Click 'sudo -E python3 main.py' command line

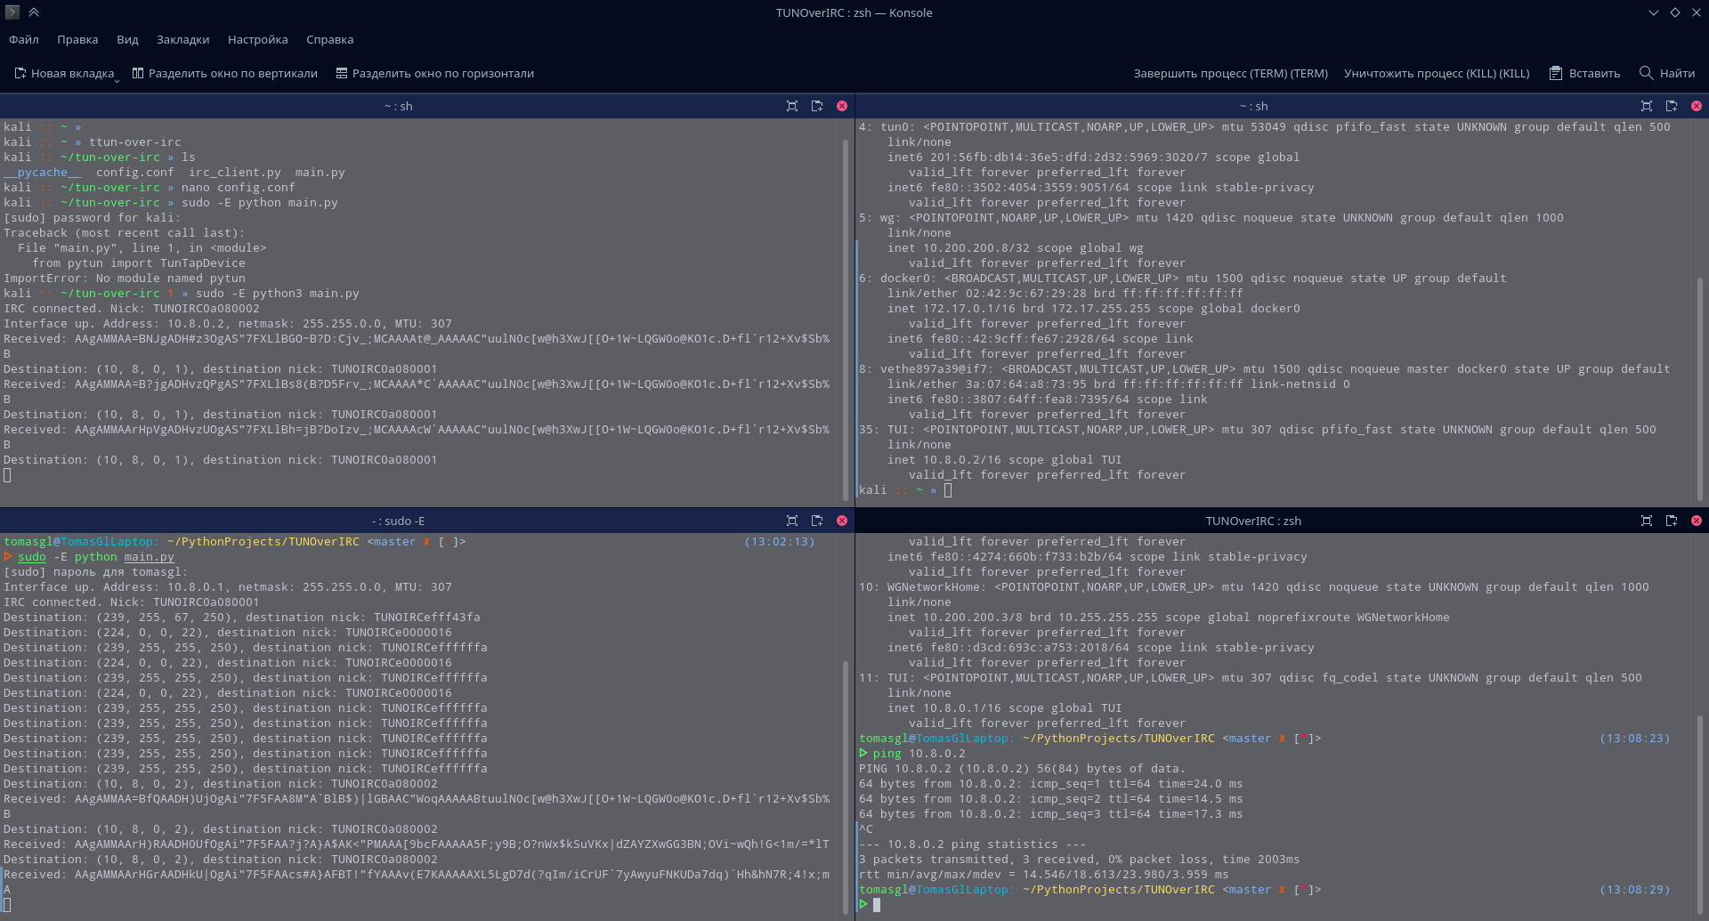click(x=278, y=294)
